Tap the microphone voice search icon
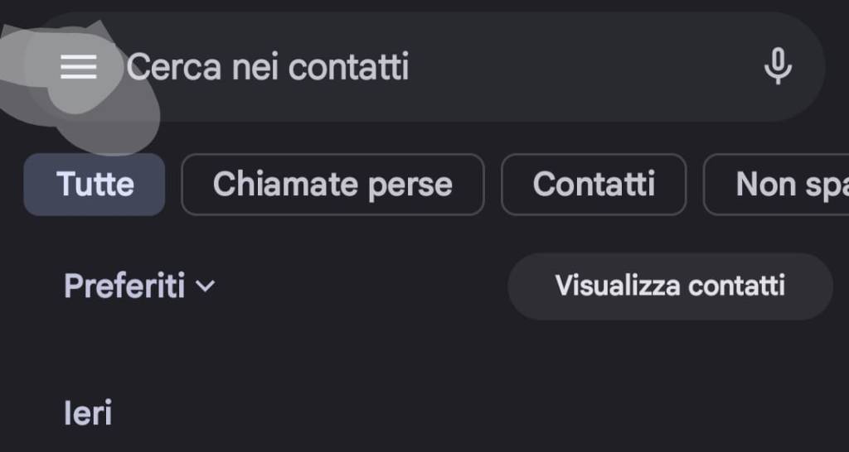 (777, 66)
